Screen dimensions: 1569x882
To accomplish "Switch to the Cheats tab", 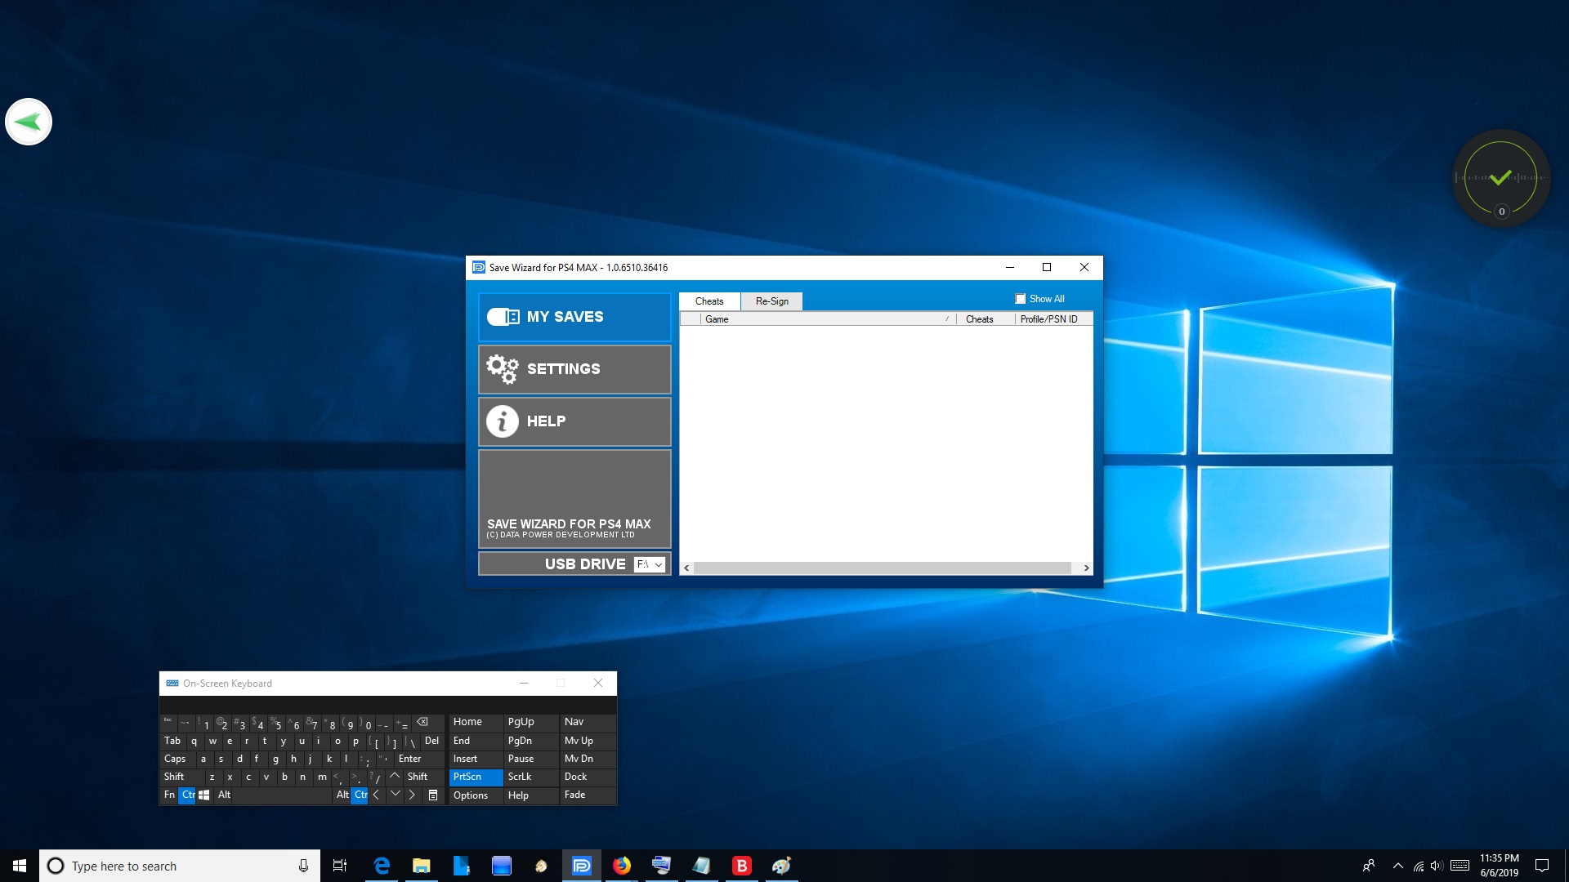I will 709,301.
